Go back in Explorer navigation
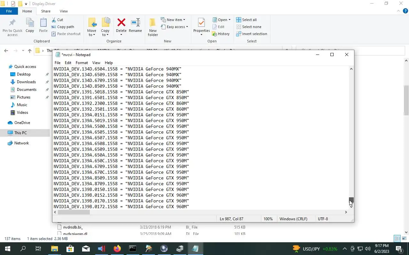 point(6,51)
